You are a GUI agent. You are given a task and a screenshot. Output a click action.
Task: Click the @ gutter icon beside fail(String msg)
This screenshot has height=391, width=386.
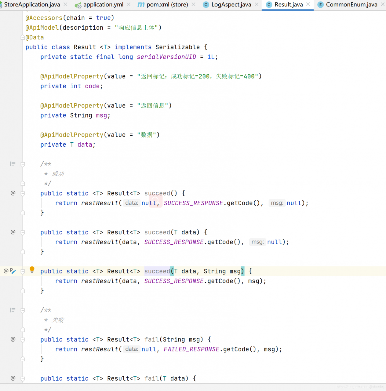[13, 339]
